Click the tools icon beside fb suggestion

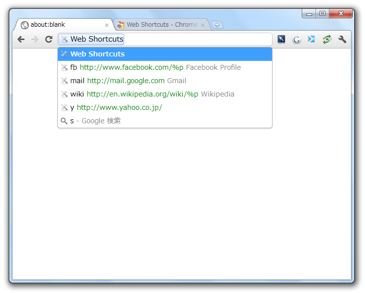pyautogui.click(x=64, y=67)
